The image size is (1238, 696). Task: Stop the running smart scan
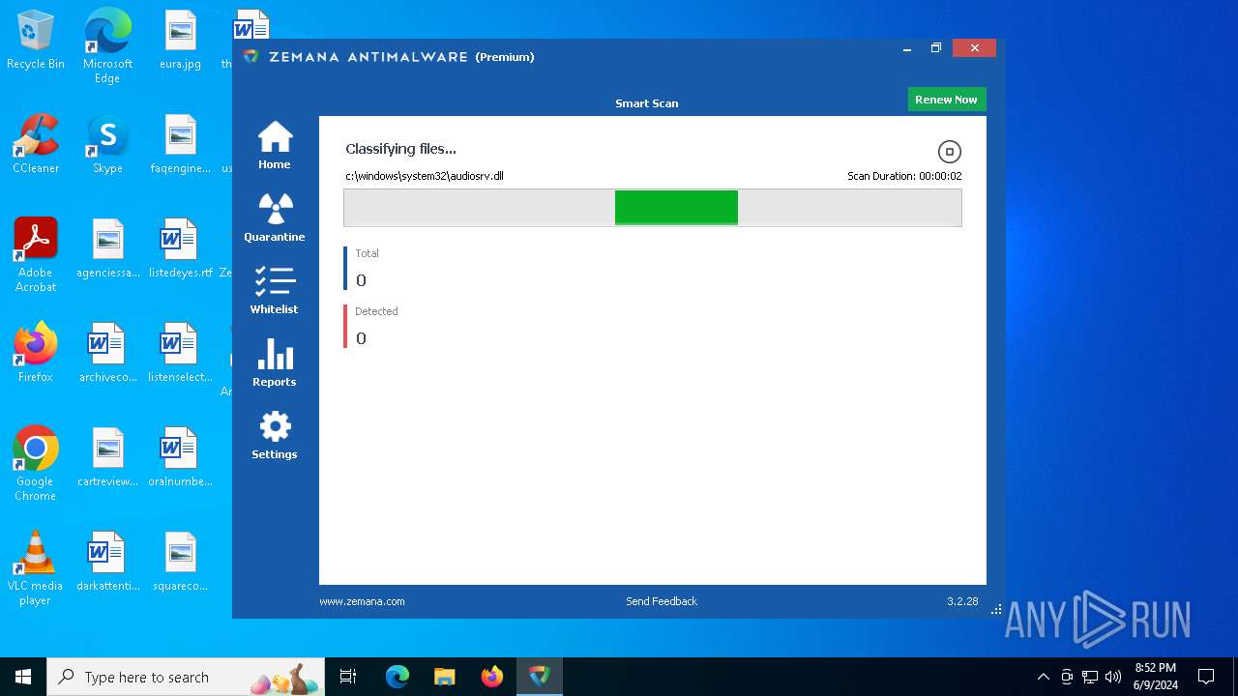pyautogui.click(x=950, y=152)
